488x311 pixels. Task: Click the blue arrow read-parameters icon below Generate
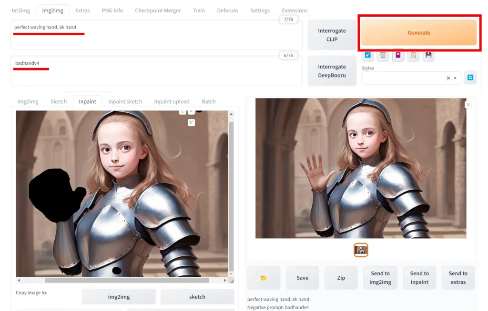point(367,55)
